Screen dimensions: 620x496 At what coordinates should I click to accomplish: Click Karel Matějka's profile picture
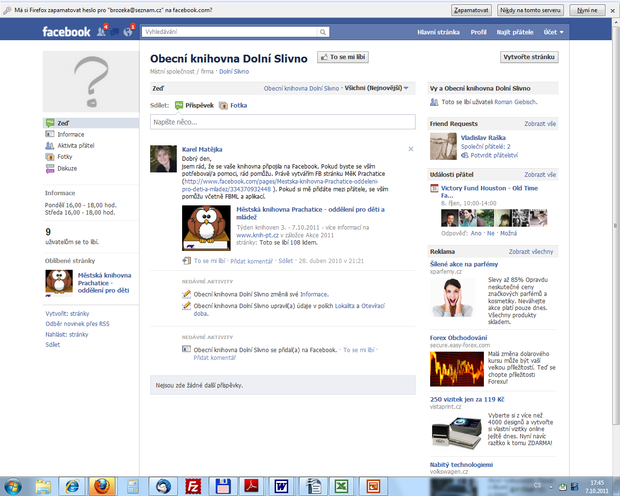tap(163, 159)
